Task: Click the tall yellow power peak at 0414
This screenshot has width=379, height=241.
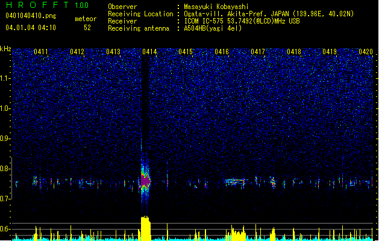Action: coord(145,228)
